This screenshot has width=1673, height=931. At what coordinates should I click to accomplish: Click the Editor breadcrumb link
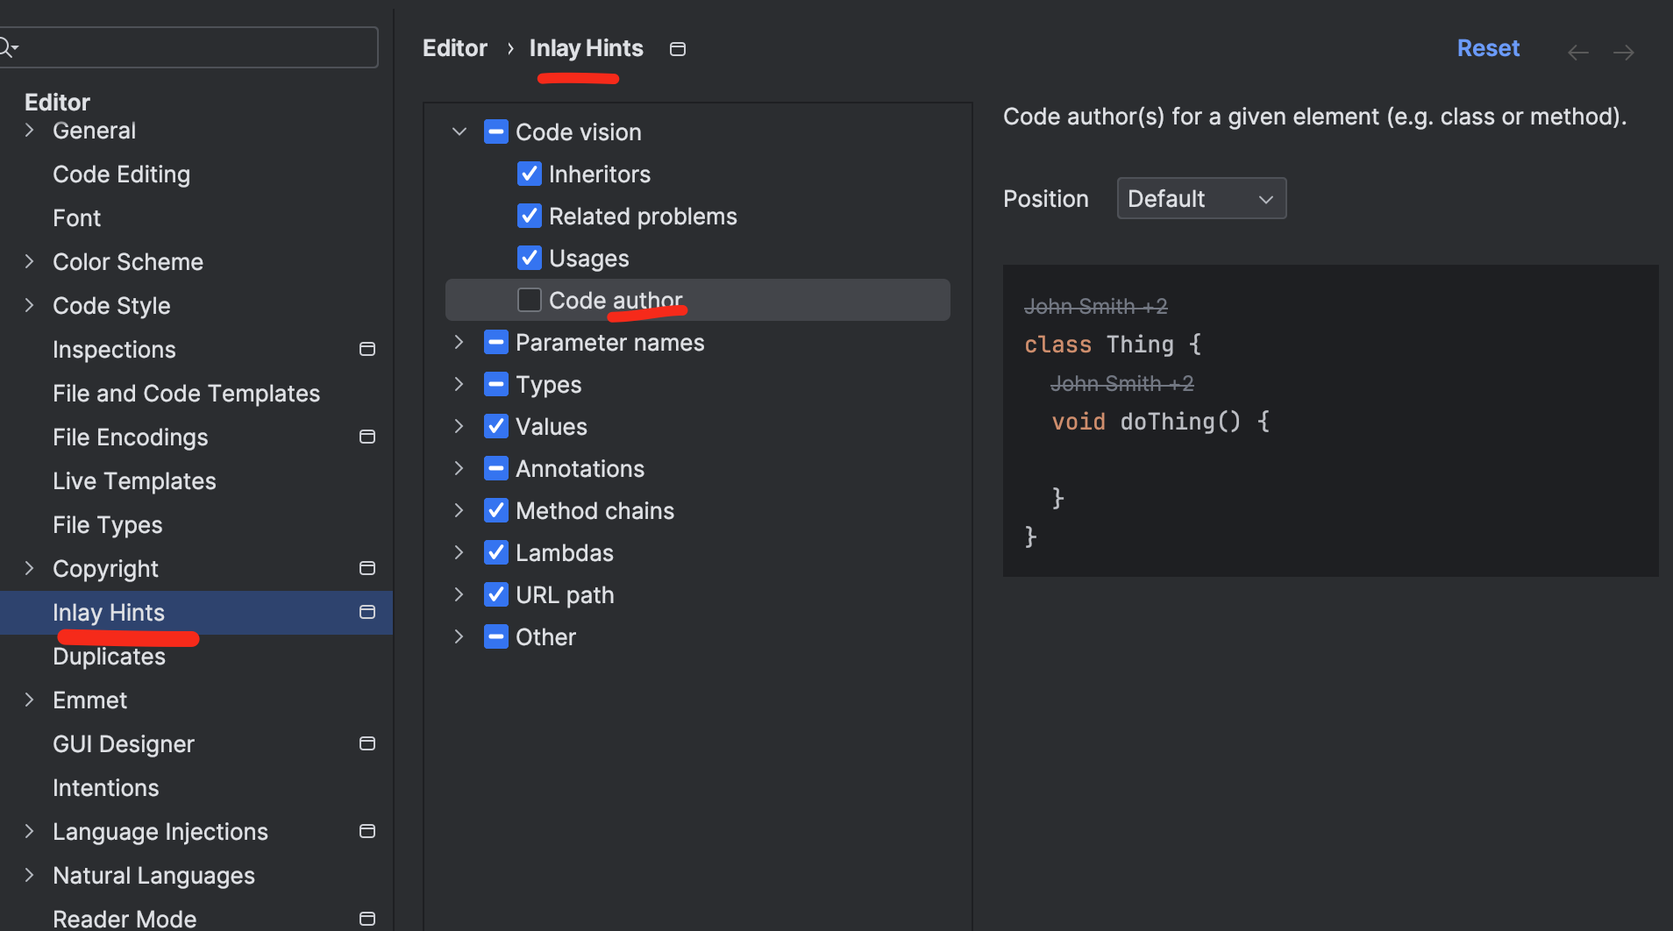coord(454,48)
